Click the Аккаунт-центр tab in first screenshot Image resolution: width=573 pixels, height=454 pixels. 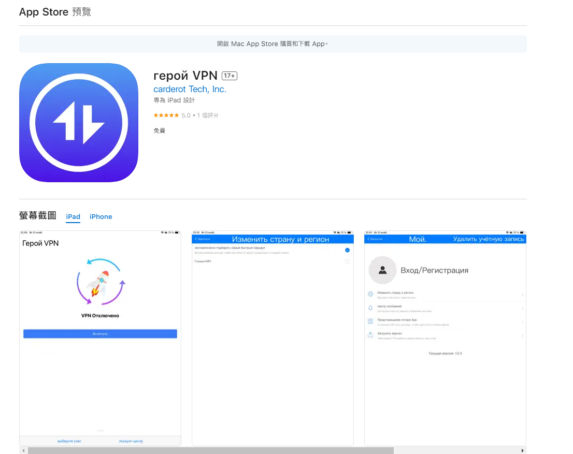click(x=131, y=441)
